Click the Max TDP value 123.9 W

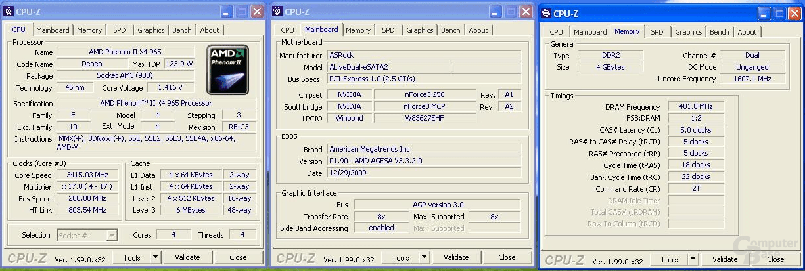[x=179, y=64]
